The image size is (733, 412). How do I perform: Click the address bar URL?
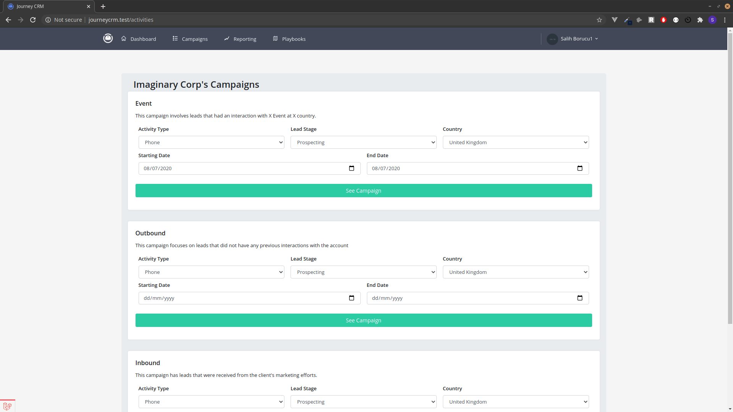tap(121, 20)
